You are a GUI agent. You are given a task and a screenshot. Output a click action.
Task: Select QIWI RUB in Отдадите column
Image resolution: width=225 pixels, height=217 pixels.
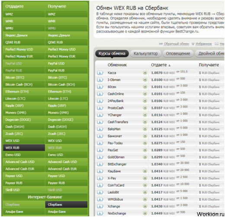24,42
